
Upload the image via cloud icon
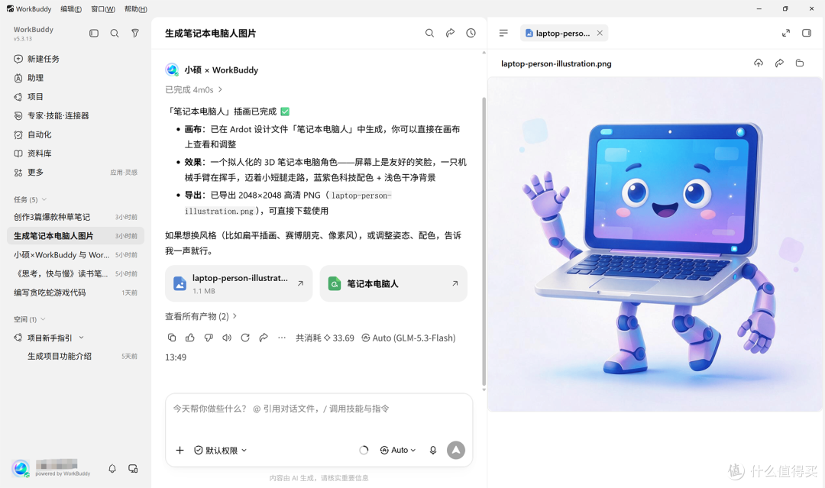coord(759,63)
